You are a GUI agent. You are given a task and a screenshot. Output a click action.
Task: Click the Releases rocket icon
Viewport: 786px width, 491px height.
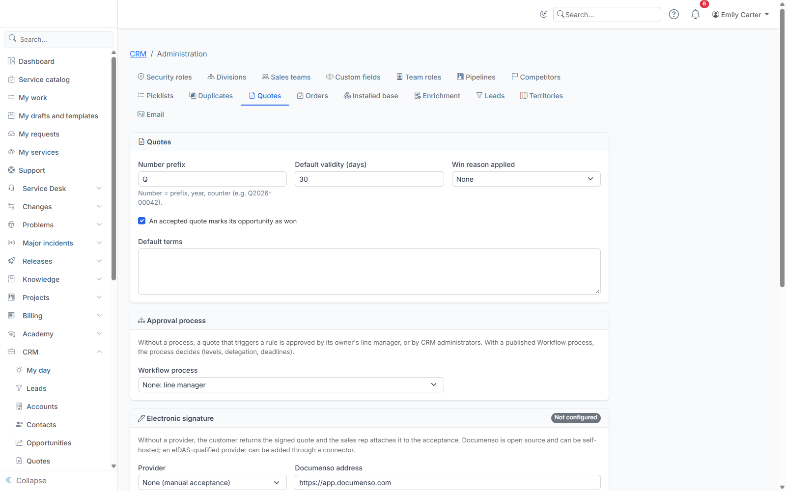pyautogui.click(x=11, y=261)
